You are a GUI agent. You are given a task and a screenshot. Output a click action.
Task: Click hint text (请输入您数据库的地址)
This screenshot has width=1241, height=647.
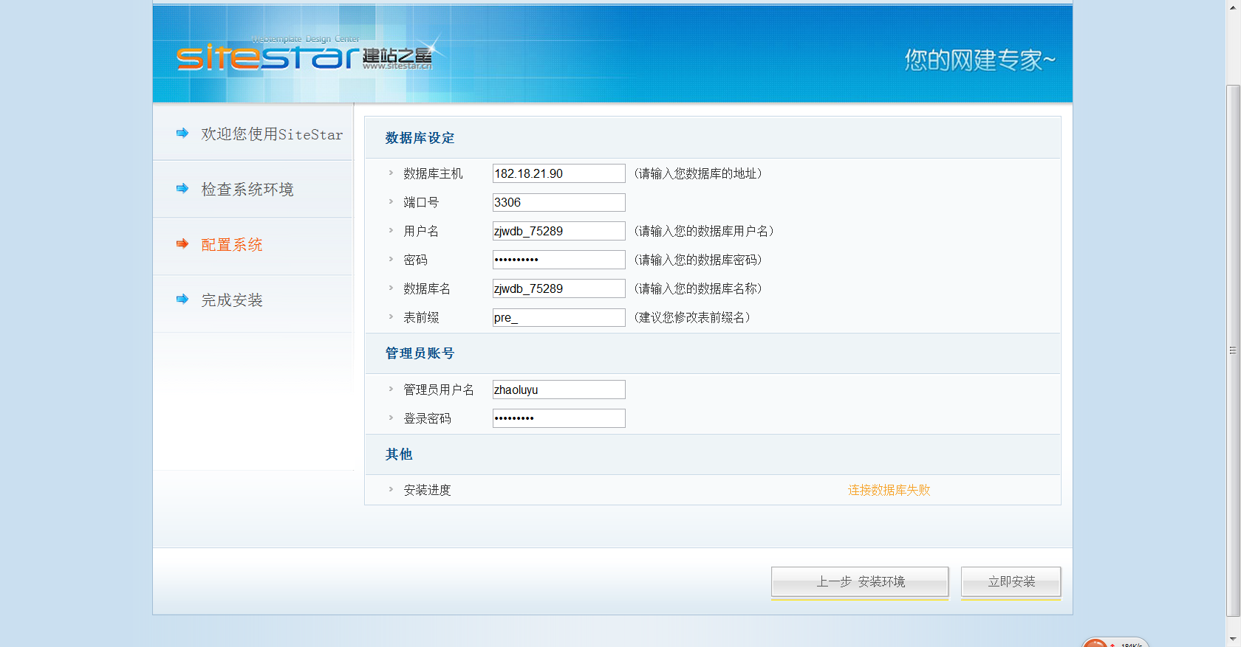coord(698,173)
